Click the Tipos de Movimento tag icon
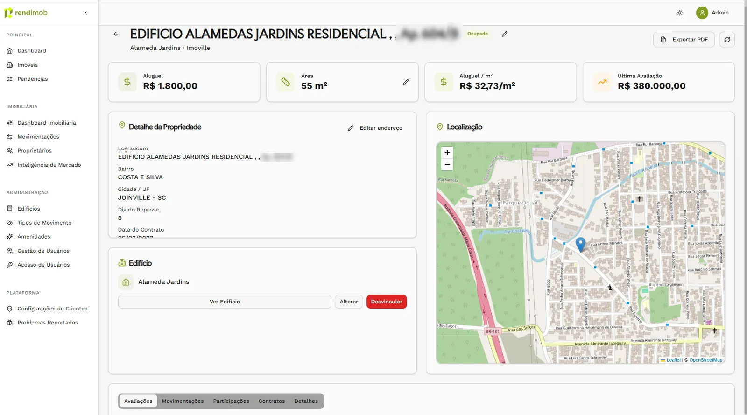 10,223
